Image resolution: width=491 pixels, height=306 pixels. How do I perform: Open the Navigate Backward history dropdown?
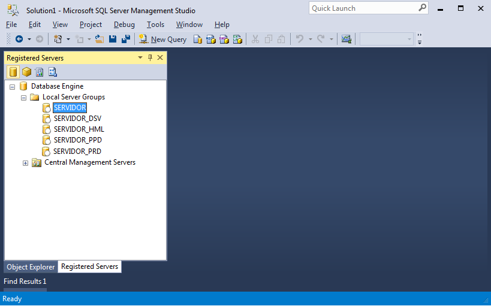(29, 39)
